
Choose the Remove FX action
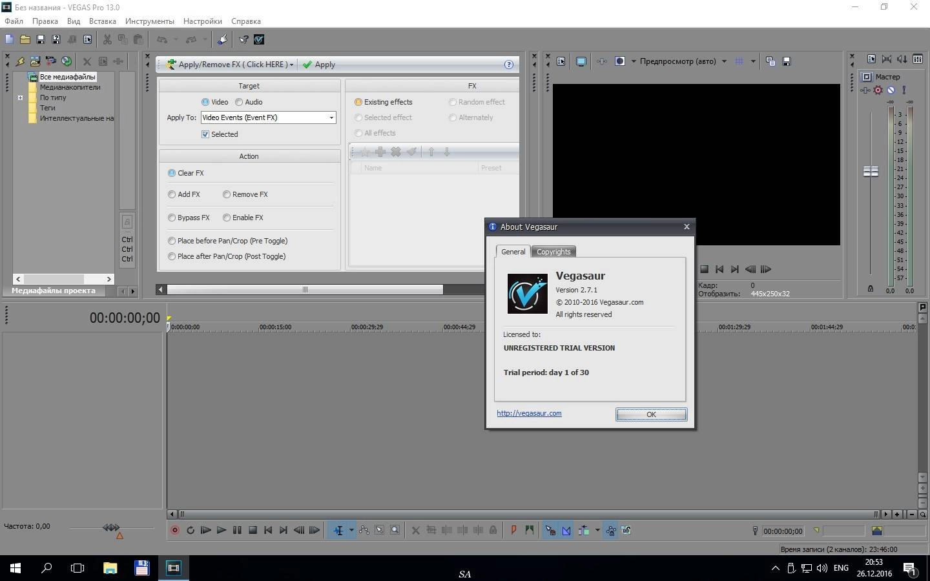point(245,194)
